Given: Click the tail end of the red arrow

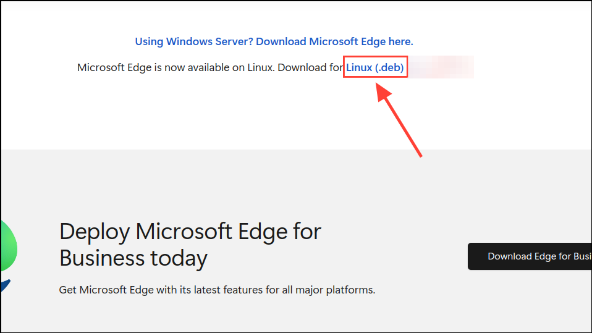Looking at the screenshot, I should [420, 154].
